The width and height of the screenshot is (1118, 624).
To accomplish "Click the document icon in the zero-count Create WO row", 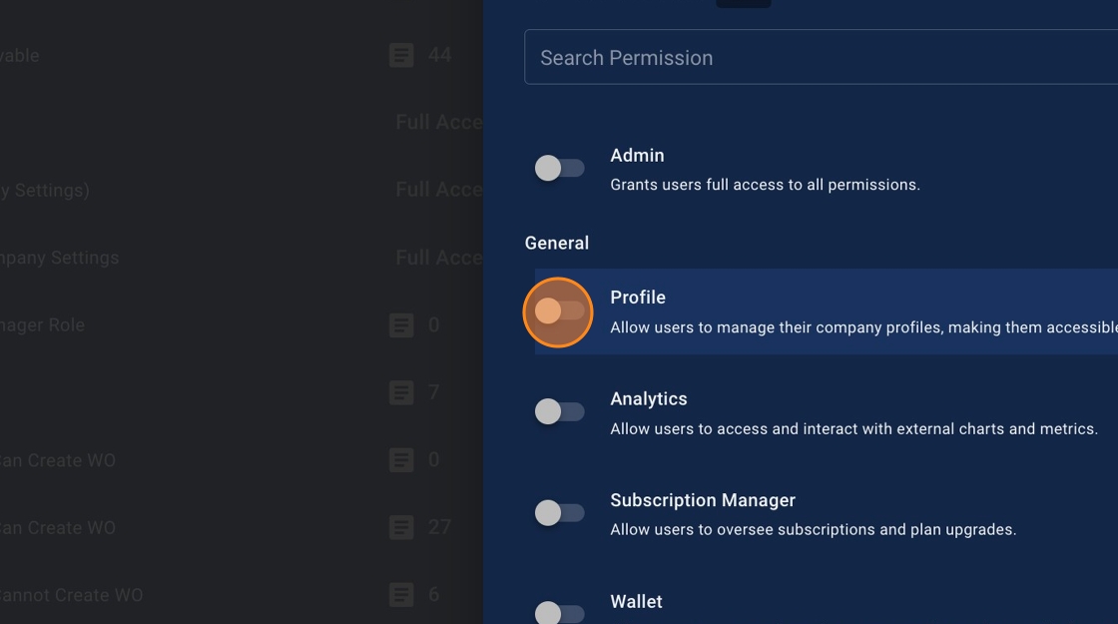I will [401, 460].
